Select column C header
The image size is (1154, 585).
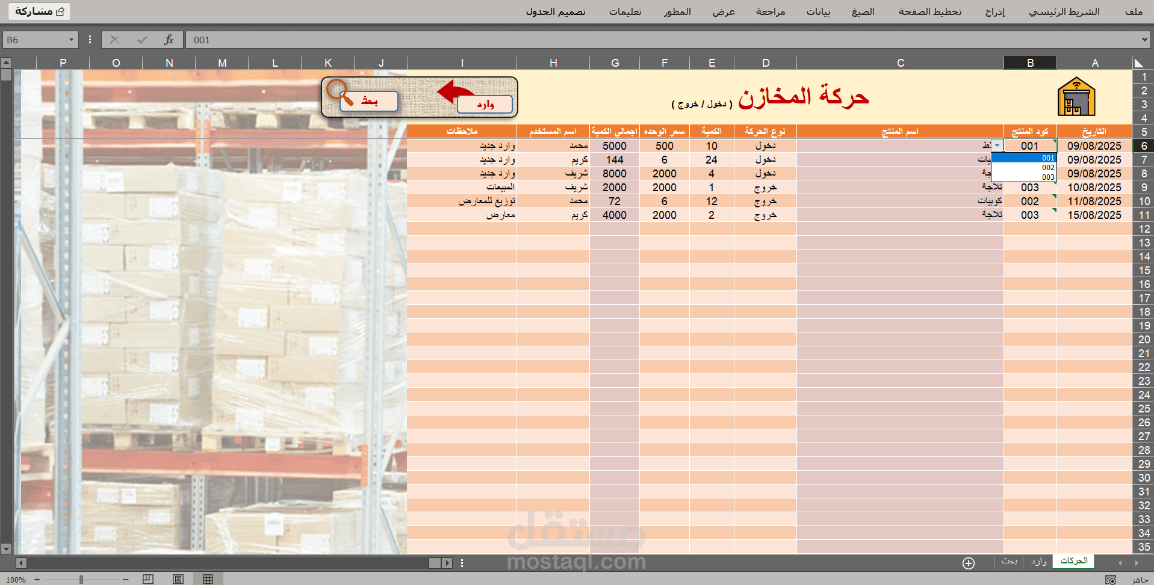901,63
